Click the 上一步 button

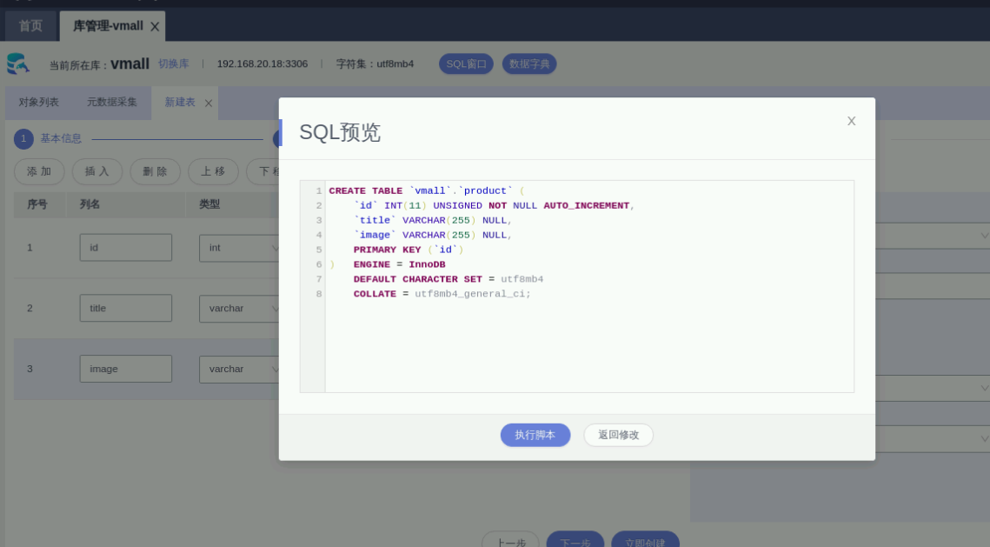pyautogui.click(x=511, y=540)
